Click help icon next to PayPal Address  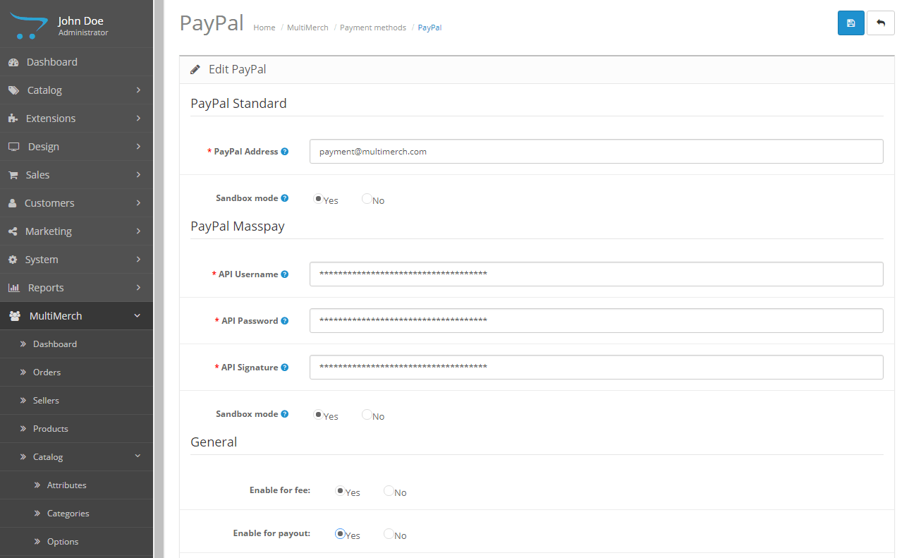285,152
